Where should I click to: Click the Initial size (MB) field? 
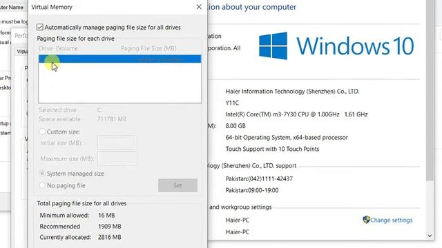point(117,143)
